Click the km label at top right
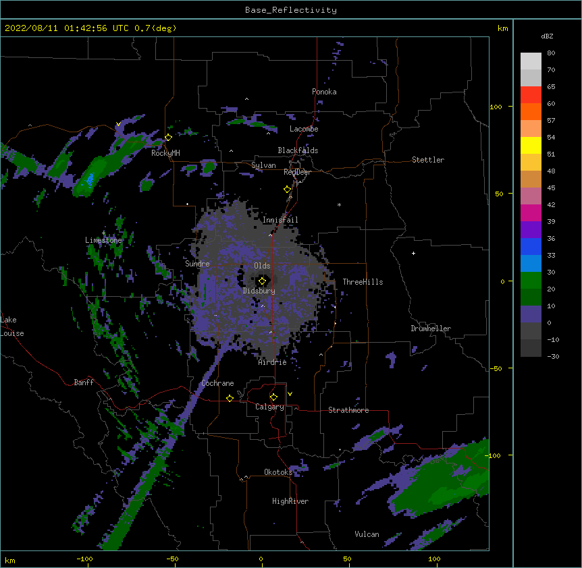 click(503, 28)
